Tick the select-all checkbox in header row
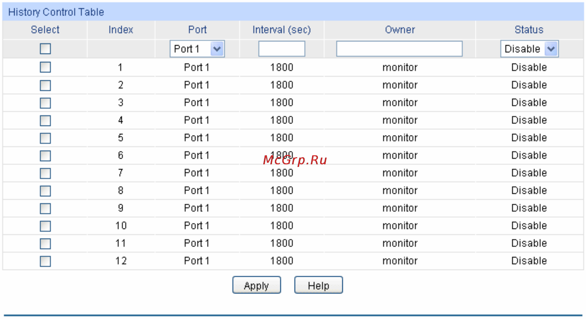This screenshot has height=319, width=586. (45, 49)
